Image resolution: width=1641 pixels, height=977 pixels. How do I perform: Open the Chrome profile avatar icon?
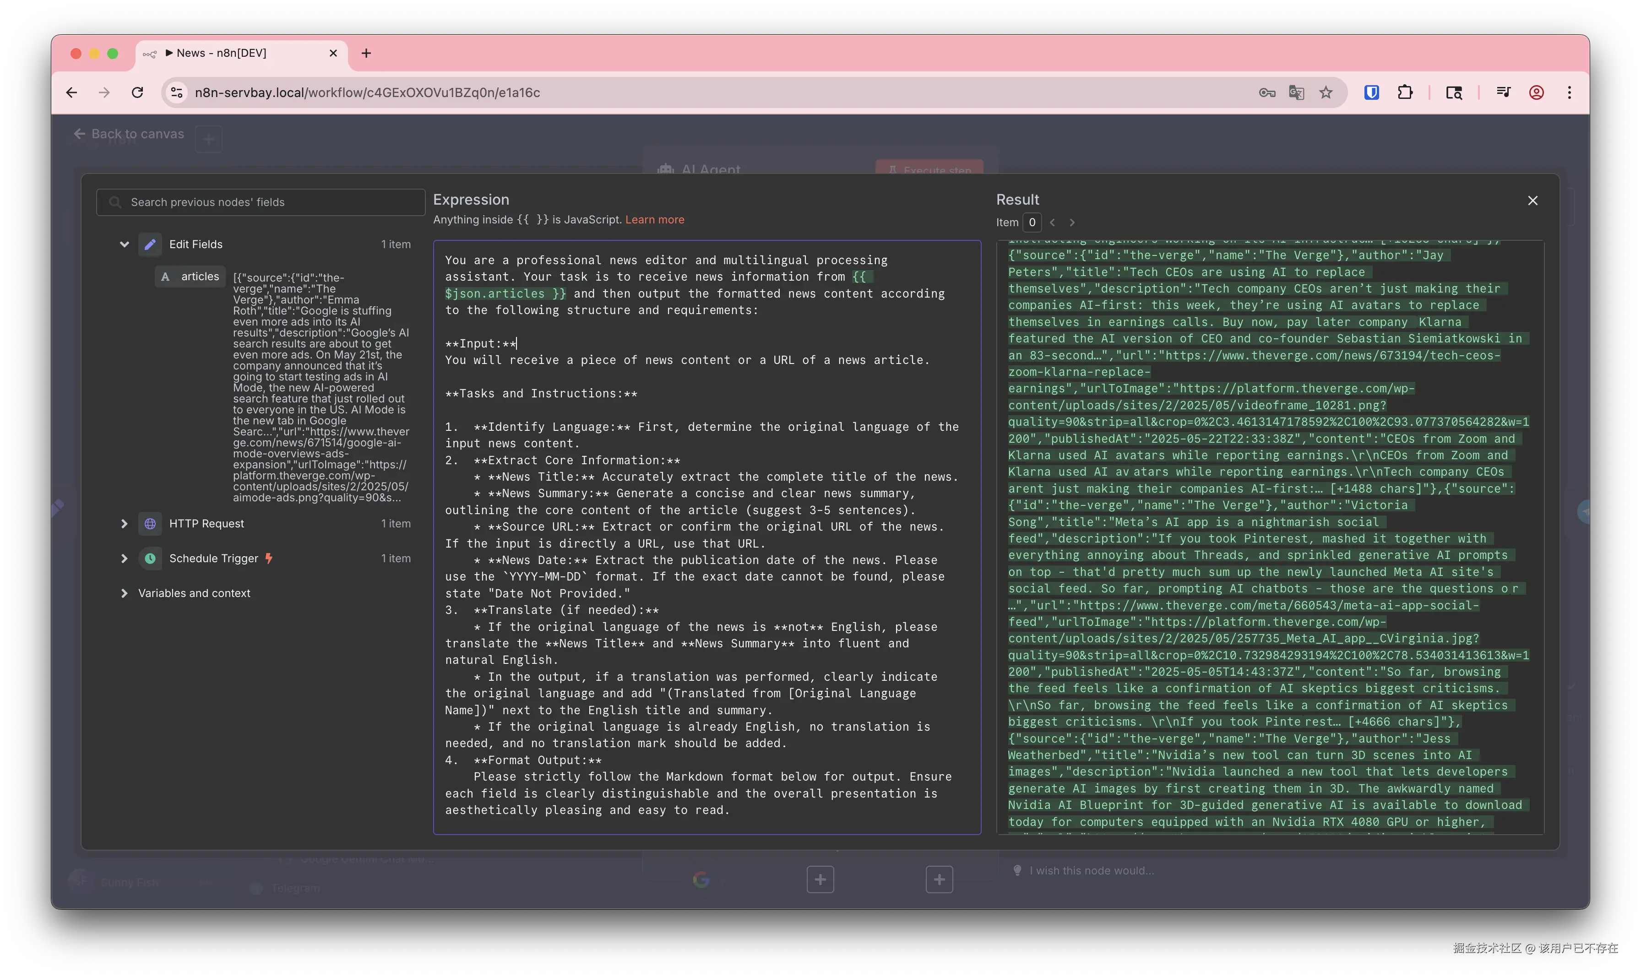(x=1536, y=93)
